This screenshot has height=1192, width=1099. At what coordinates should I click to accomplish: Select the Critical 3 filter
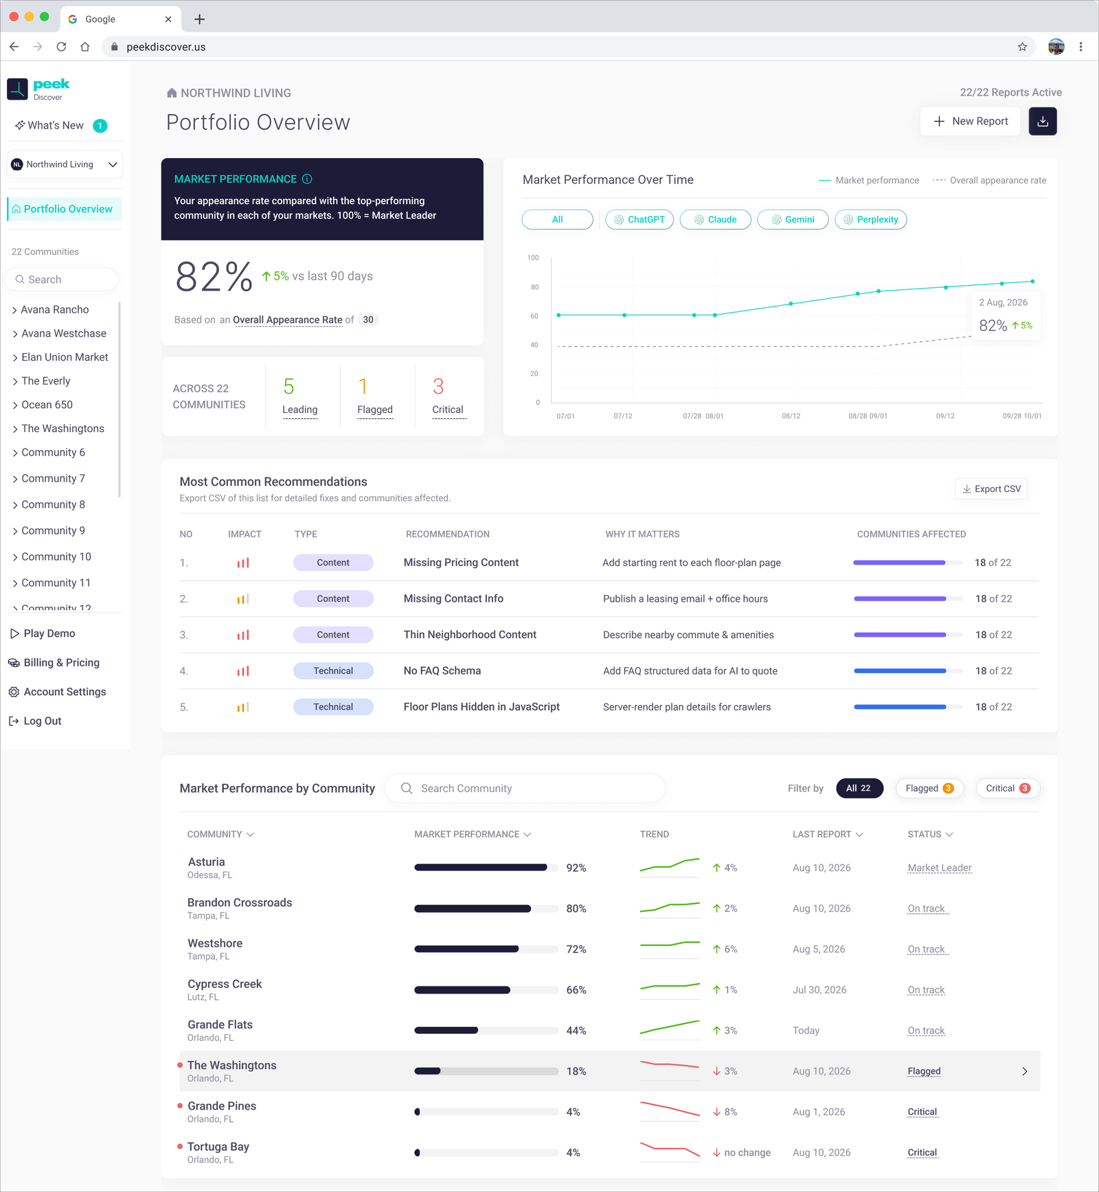pyautogui.click(x=1008, y=788)
